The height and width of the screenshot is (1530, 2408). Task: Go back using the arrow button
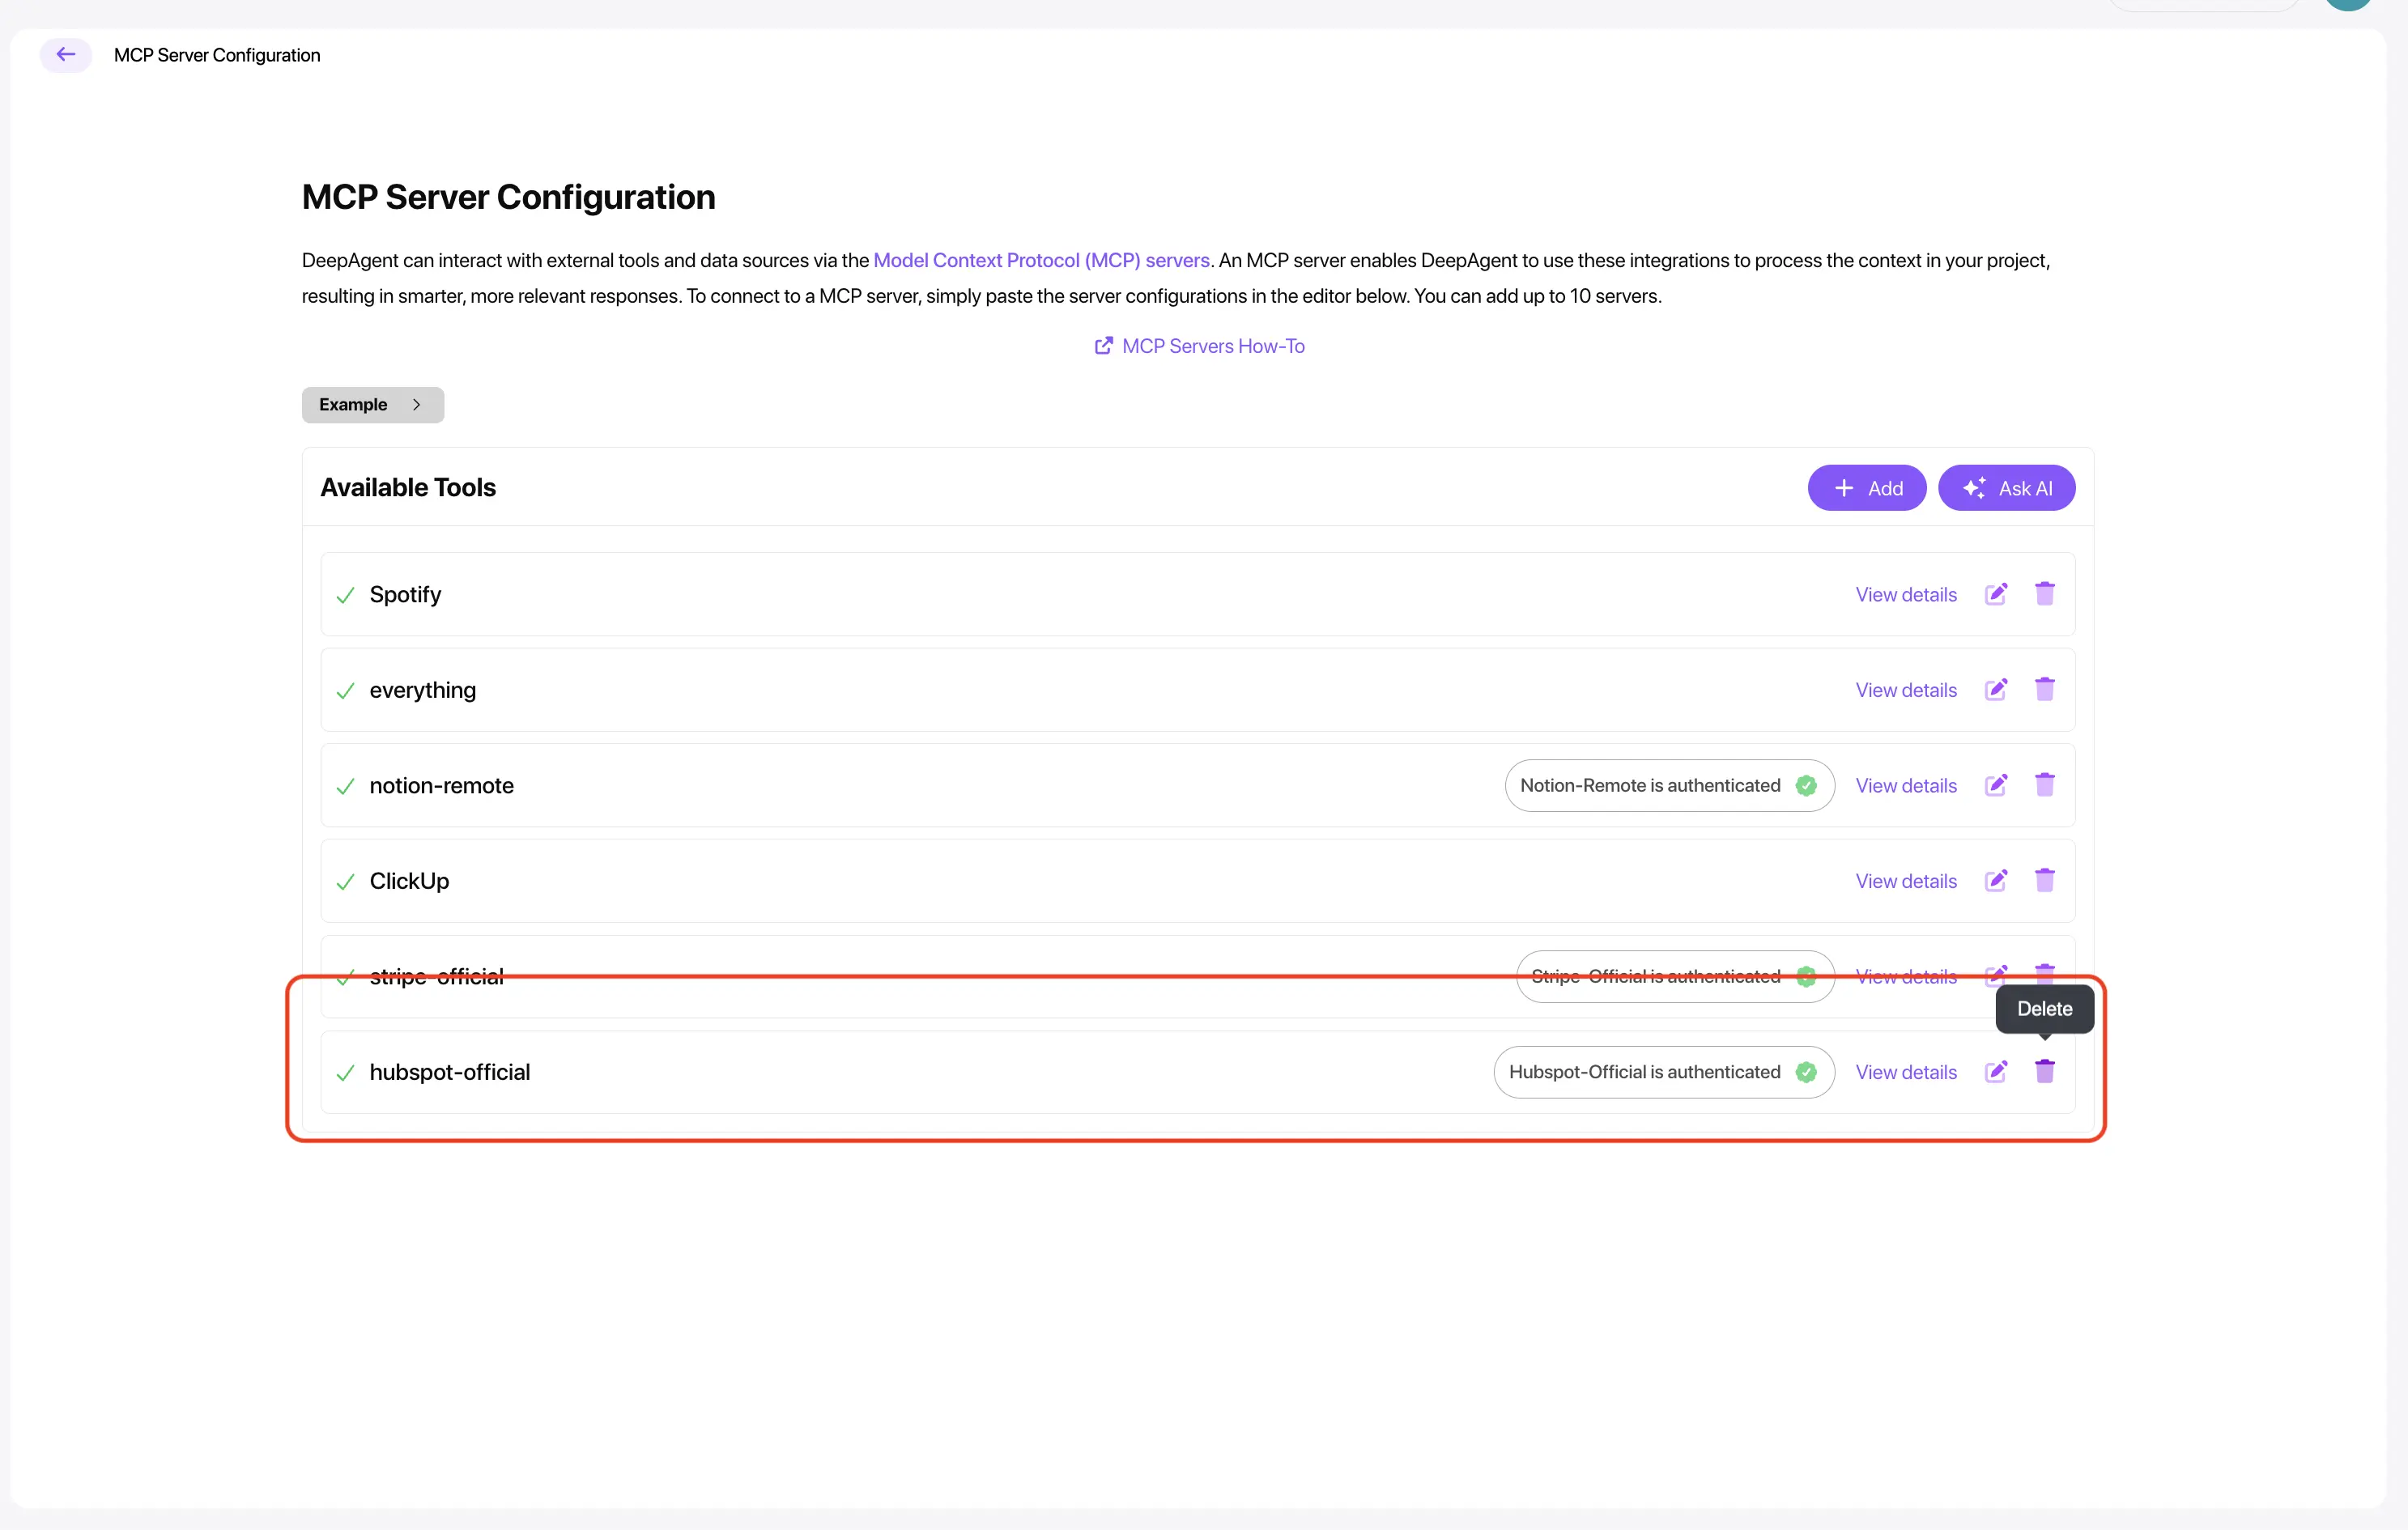point(66,55)
